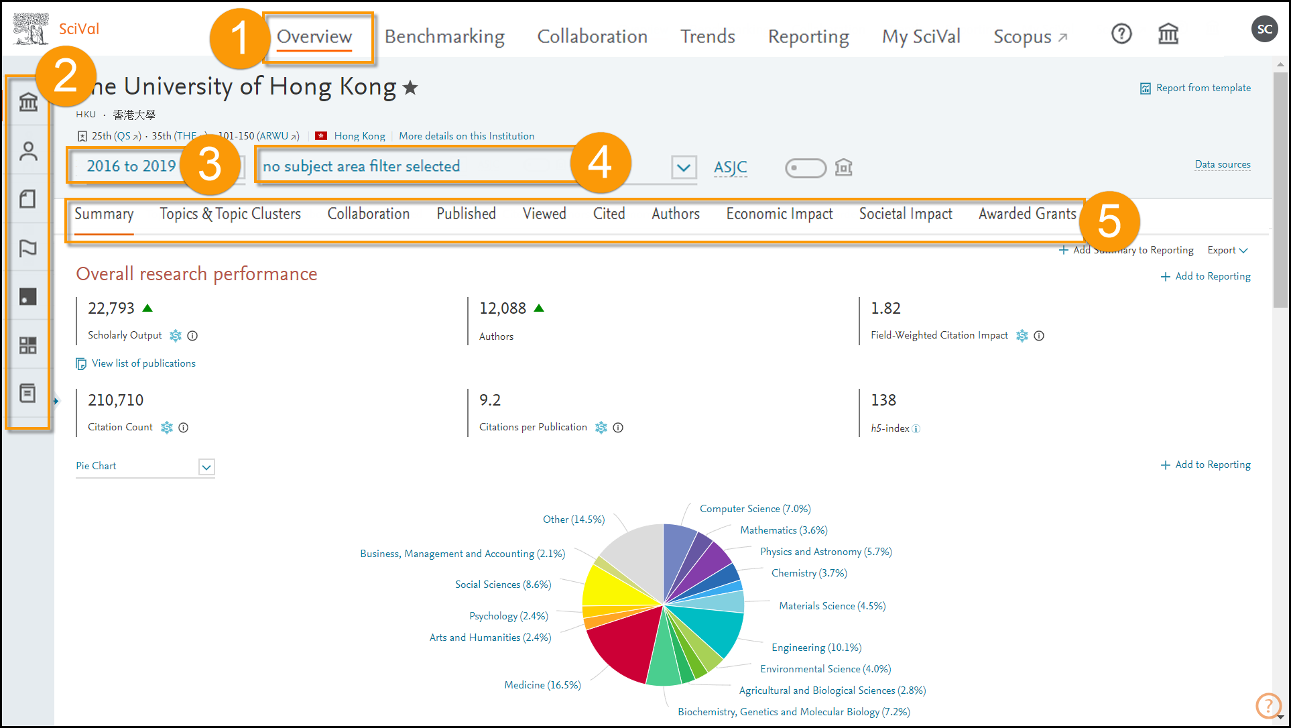
Task: Go to My SciVal top navigation tab
Action: (921, 37)
